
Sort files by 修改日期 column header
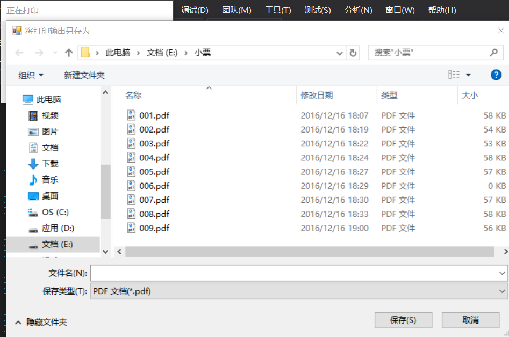pos(317,96)
